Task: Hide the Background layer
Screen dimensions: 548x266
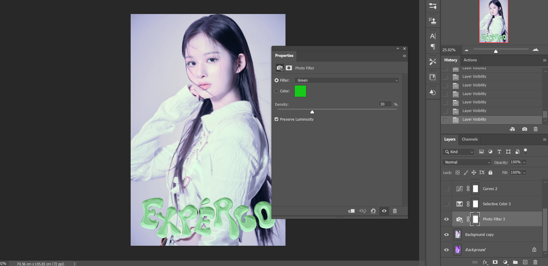Action: pos(447,250)
